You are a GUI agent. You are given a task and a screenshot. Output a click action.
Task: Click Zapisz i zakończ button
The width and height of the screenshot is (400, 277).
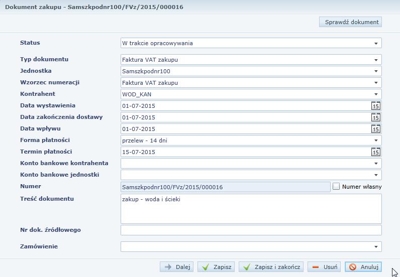coord(271,267)
